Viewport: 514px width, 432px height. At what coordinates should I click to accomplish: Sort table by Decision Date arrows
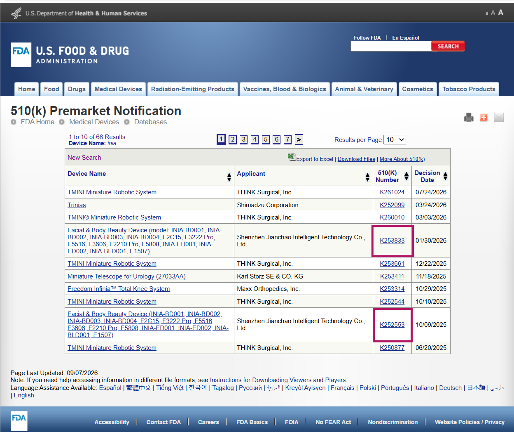click(445, 176)
